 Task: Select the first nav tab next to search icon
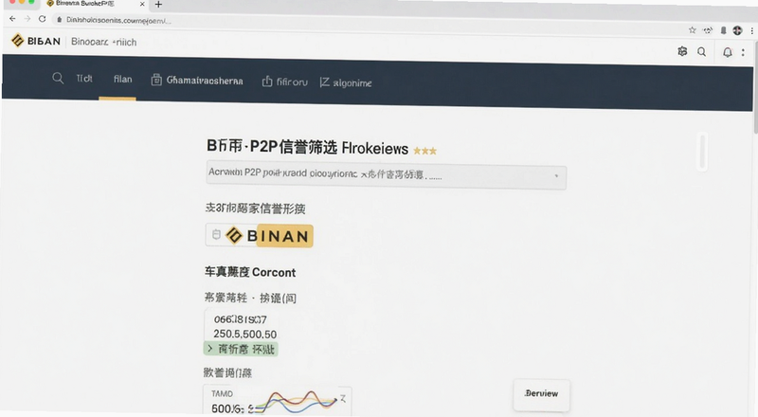(x=84, y=79)
